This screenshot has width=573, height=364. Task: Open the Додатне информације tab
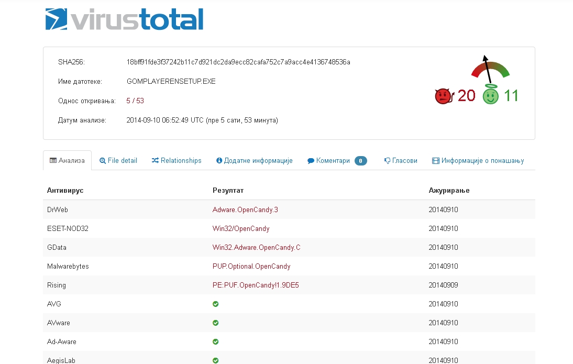(x=255, y=160)
